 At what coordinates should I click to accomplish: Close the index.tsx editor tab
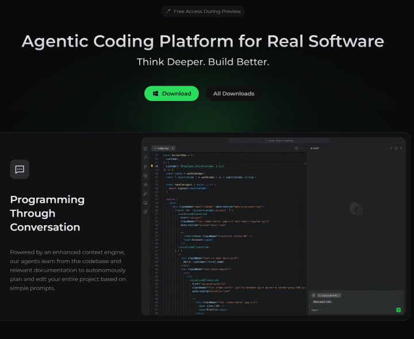pos(172,148)
